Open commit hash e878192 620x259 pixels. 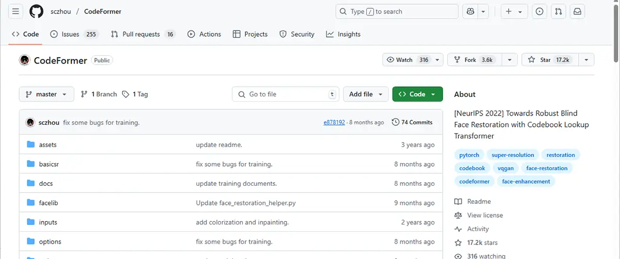(334, 122)
